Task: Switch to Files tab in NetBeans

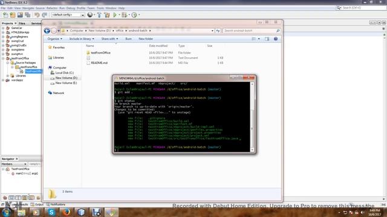Action: tap(22, 24)
